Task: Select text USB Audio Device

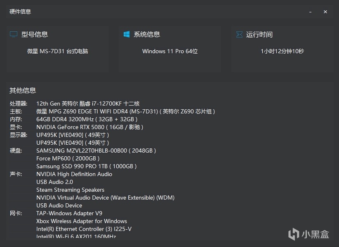Action: pos(59,205)
